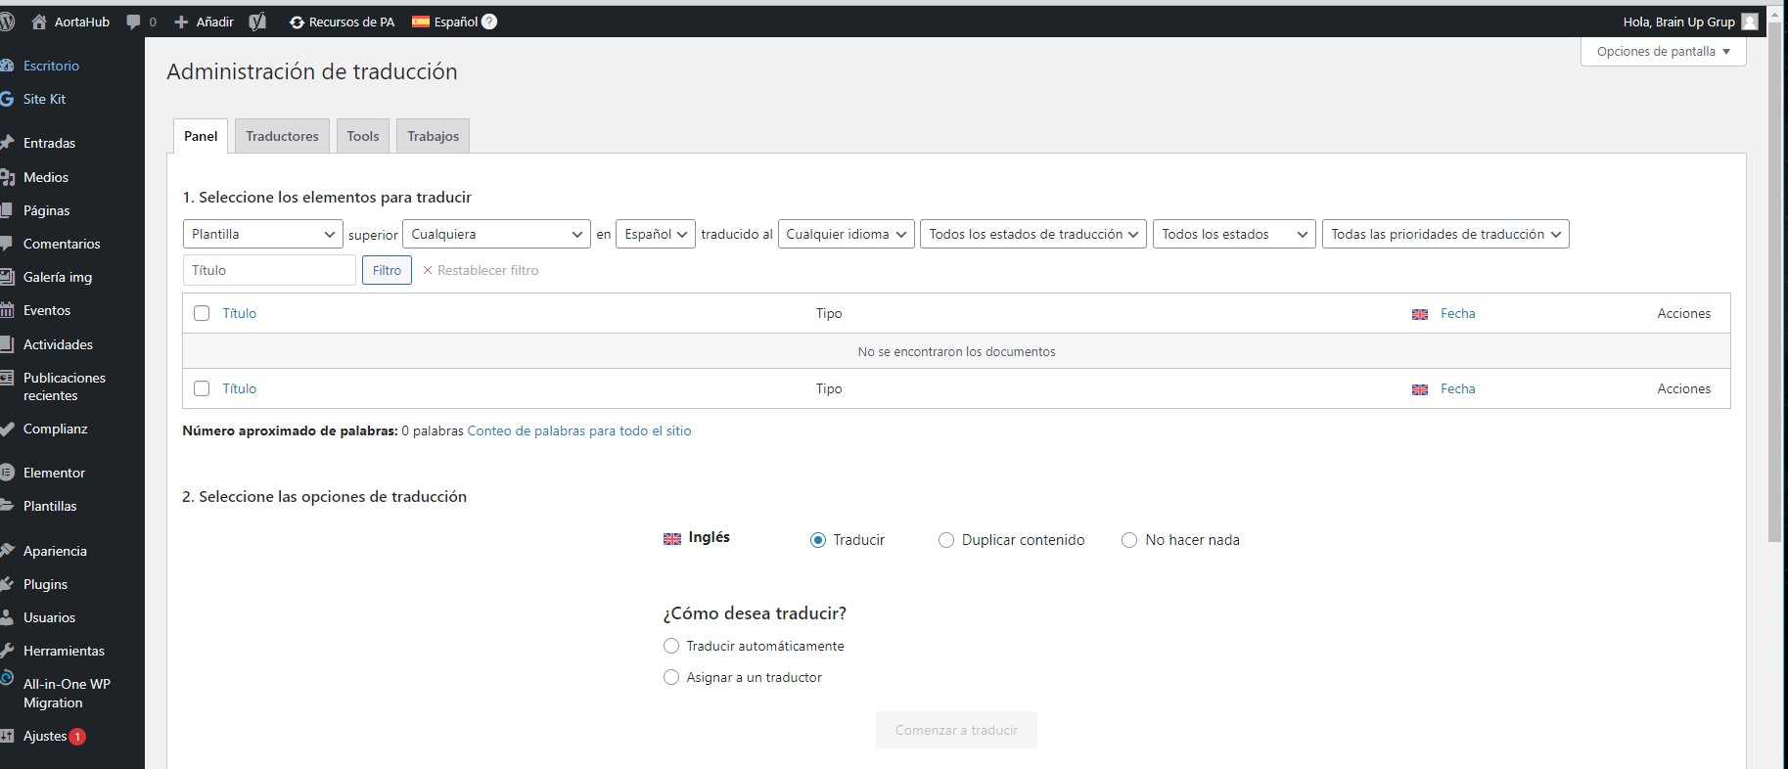Click the Filtro button

click(387, 270)
